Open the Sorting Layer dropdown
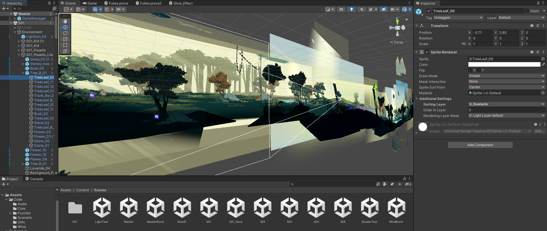 (x=507, y=104)
